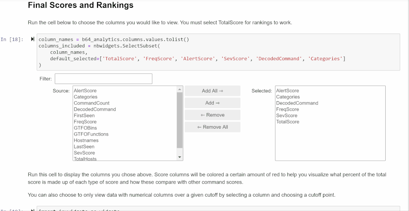Screen dimensions: 409x211
Task: Click the Source list scroll up arrow
Action: click(179, 89)
